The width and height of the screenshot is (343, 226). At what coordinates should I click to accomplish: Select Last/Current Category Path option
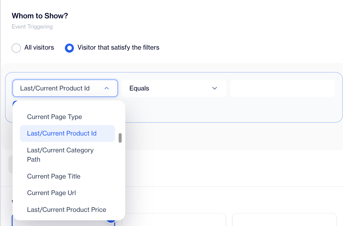tap(60, 154)
